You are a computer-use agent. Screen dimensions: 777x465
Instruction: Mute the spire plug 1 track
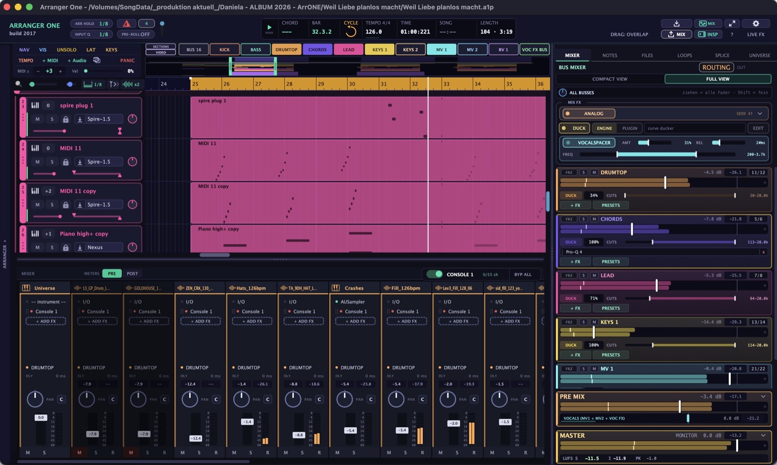(x=38, y=119)
